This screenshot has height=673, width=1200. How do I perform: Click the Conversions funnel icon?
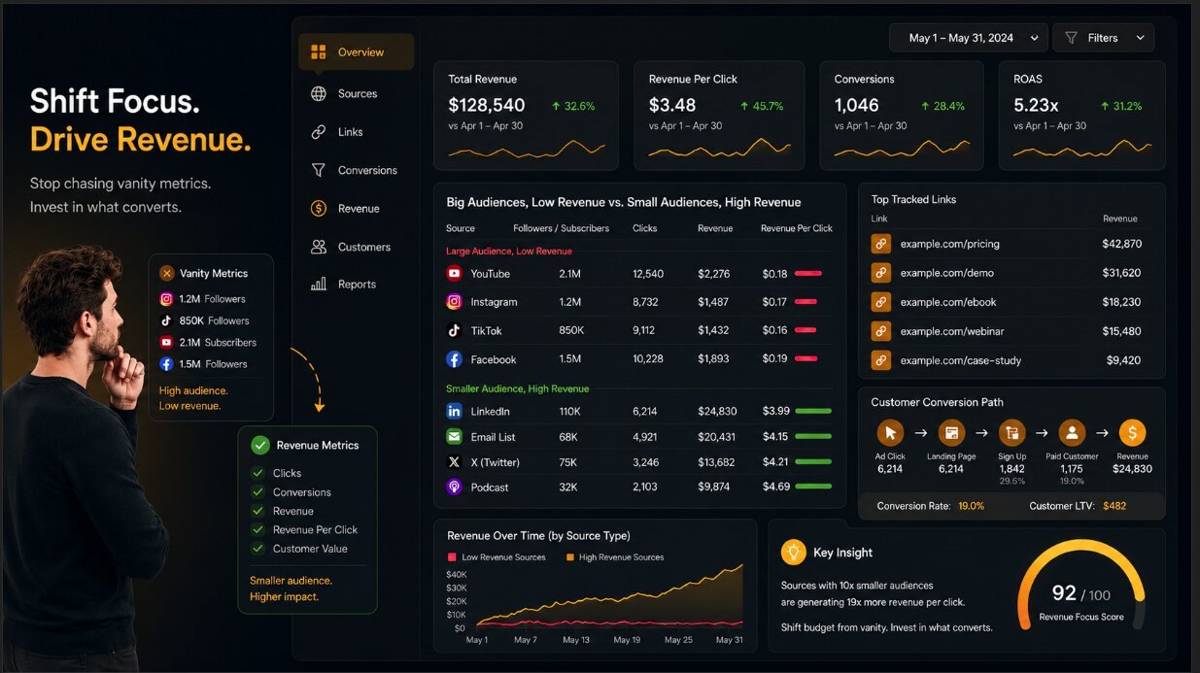coord(319,170)
